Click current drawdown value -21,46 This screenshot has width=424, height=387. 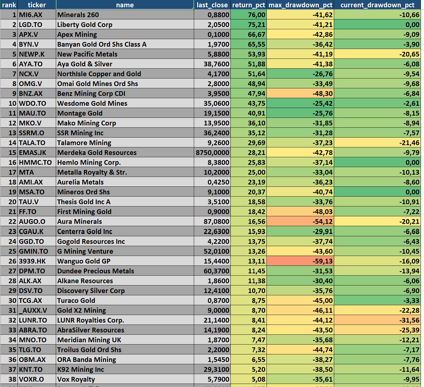pos(378,143)
